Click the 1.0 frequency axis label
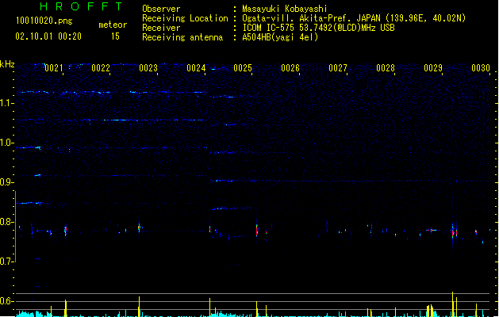499x317 pixels. click(x=6, y=143)
